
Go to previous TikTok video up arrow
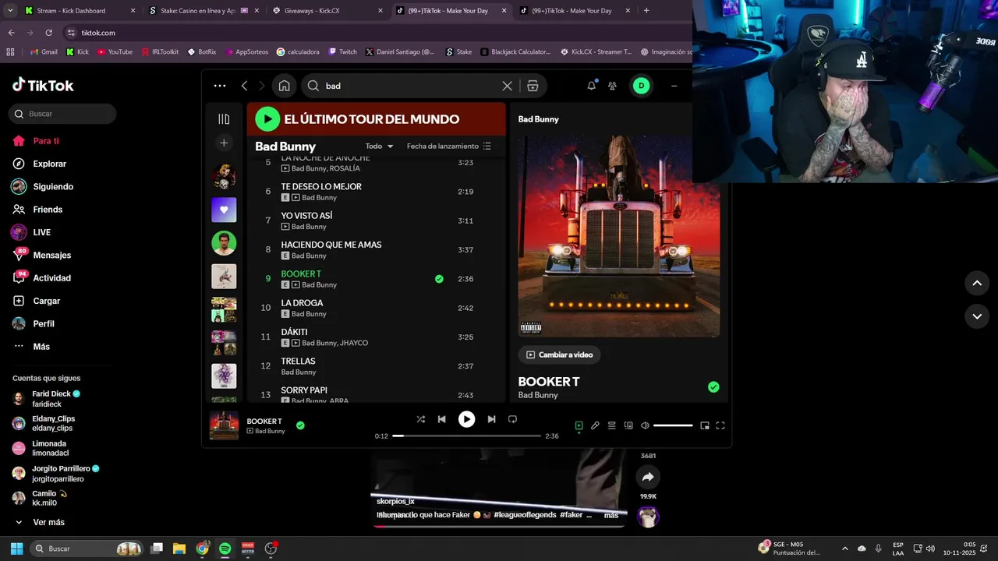click(977, 284)
